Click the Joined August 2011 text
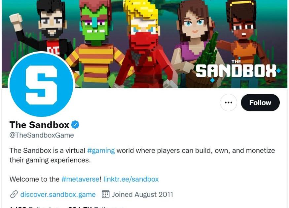This screenshot has height=208, width=289. click(x=143, y=194)
